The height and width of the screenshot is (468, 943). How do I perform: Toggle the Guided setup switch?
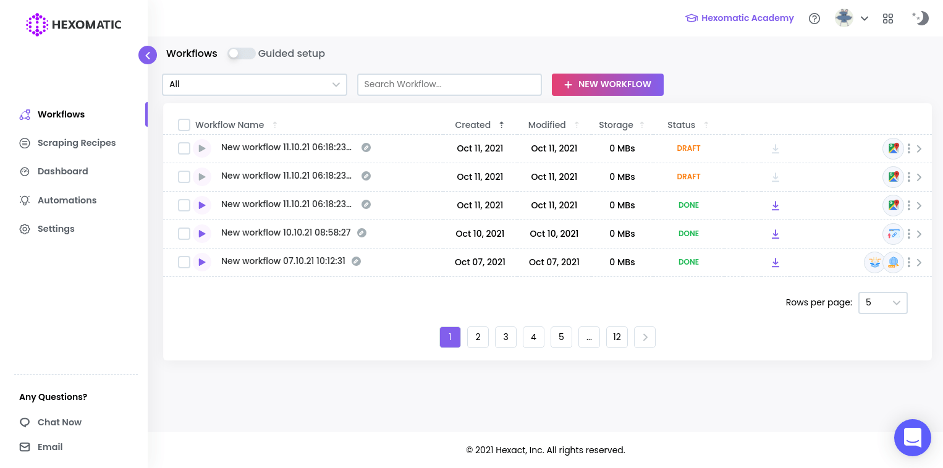pyautogui.click(x=241, y=54)
